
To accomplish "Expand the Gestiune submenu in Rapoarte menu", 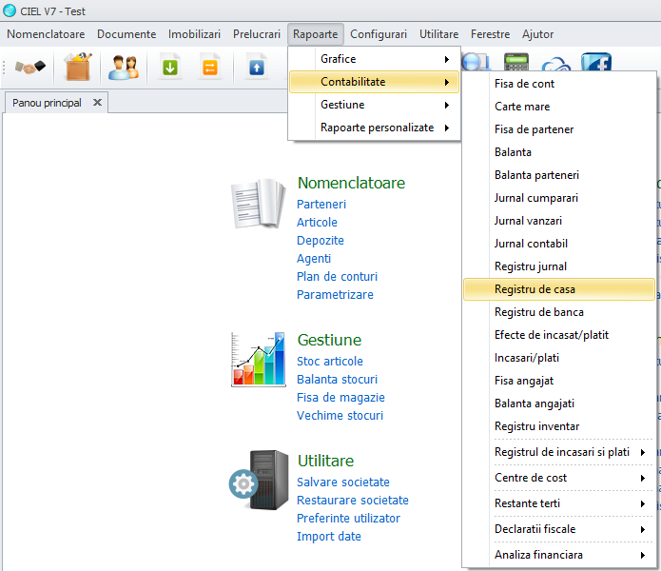I will [375, 105].
